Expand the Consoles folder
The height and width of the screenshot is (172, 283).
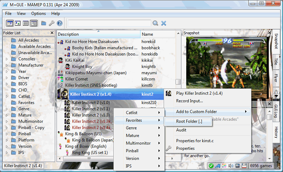pos(7,59)
